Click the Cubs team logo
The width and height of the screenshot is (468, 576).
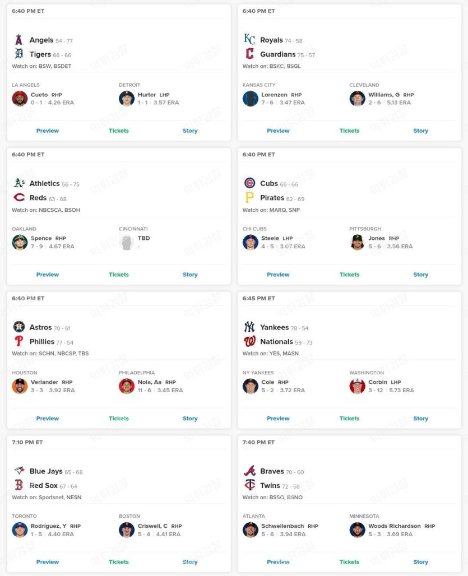tap(249, 183)
